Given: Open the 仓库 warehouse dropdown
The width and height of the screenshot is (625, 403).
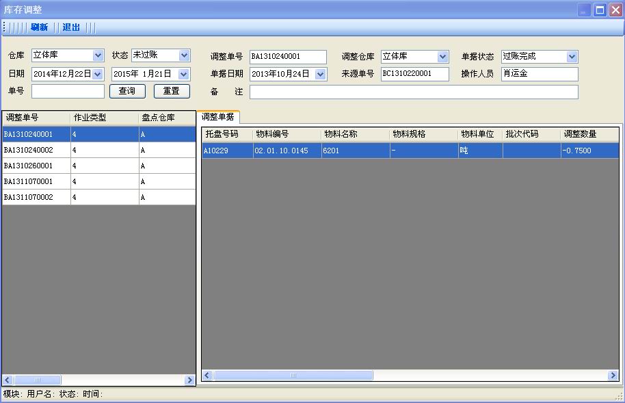Looking at the screenshot, I should point(98,55).
